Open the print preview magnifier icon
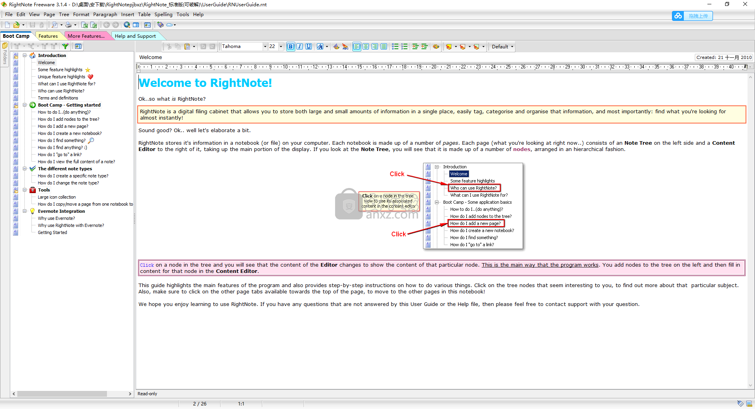Viewport: 755px width, 409px height. (x=55, y=25)
